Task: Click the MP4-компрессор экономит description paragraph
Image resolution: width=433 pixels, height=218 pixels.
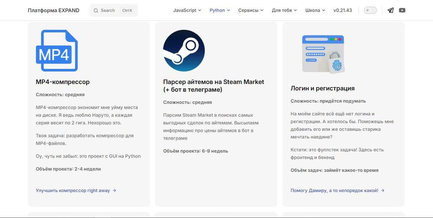Action: (x=87, y=115)
